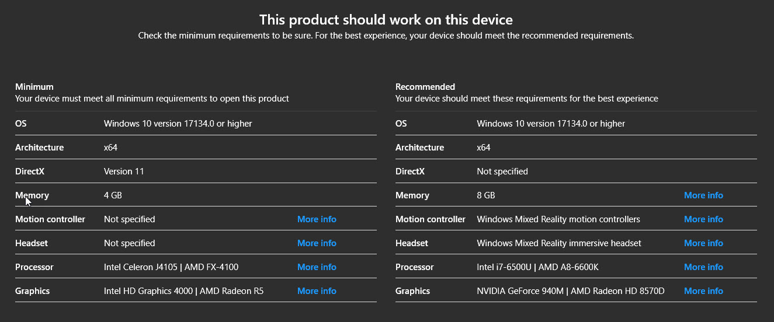Click the Minimum requirements heading

(34, 87)
